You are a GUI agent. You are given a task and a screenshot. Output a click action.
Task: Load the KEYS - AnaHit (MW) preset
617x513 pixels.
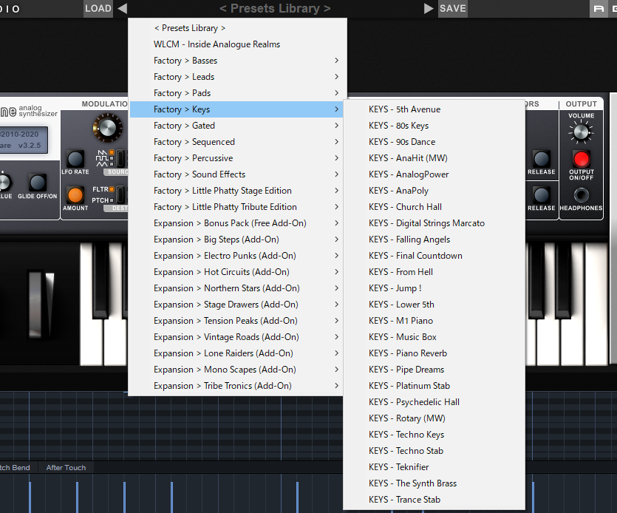(434, 158)
